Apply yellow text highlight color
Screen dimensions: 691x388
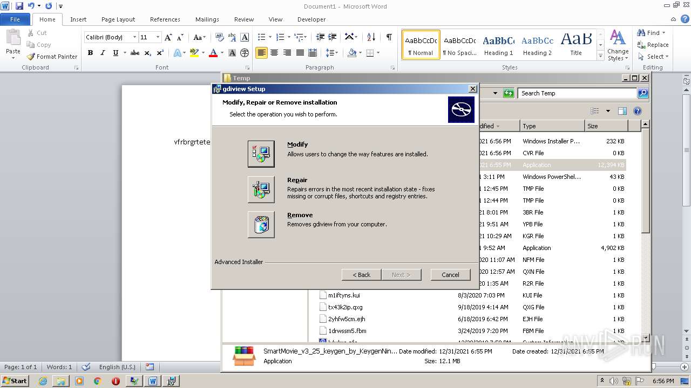point(194,53)
